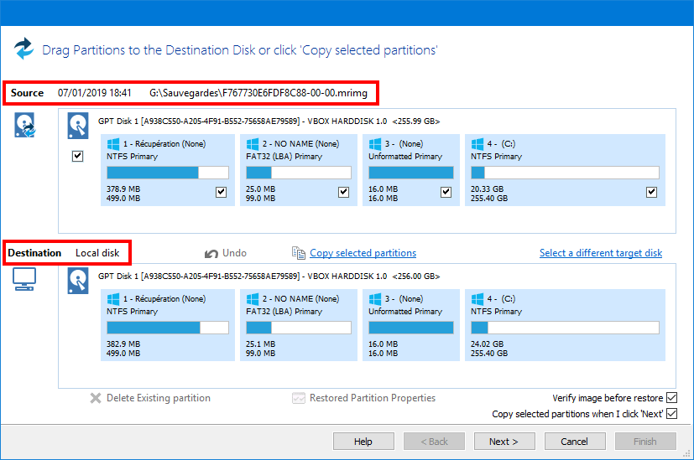Toggle the whole source disk checkbox
694x460 pixels.
click(77, 156)
